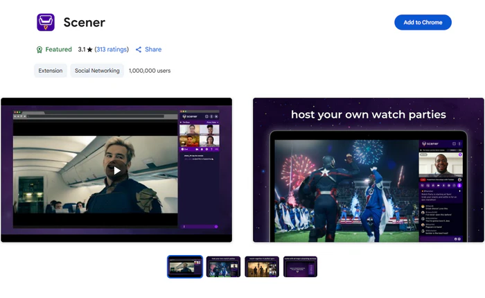Image resolution: width=485 pixels, height=298 pixels.
Task: Select the third "watch together" thumbnail
Action: [262, 267]
